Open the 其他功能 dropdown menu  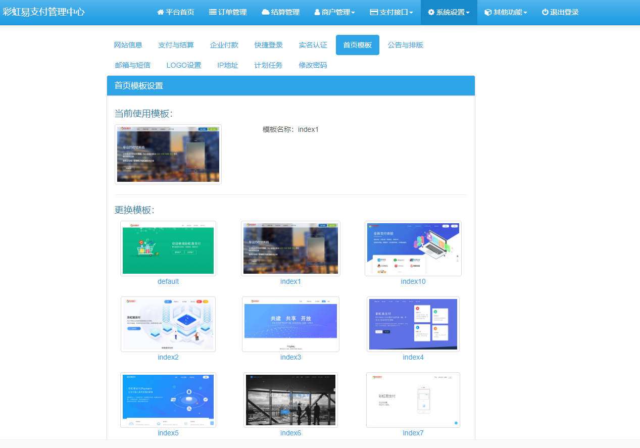pyautogui.click(x=506, y=12)
